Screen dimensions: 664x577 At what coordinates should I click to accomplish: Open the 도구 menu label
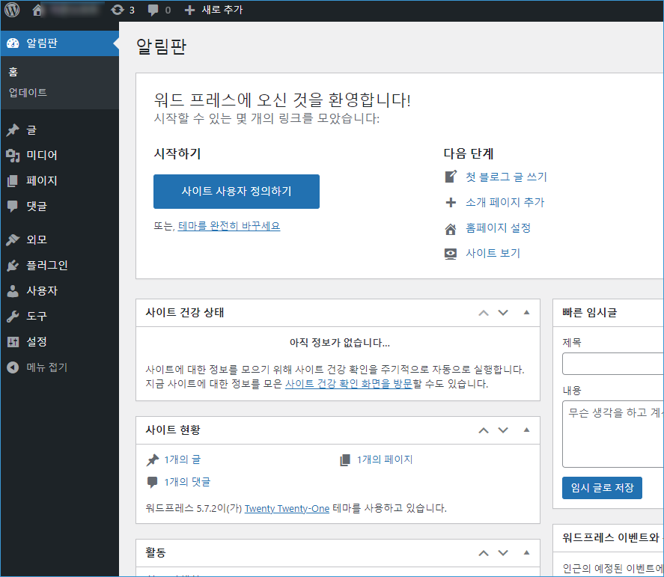[37, 317]
